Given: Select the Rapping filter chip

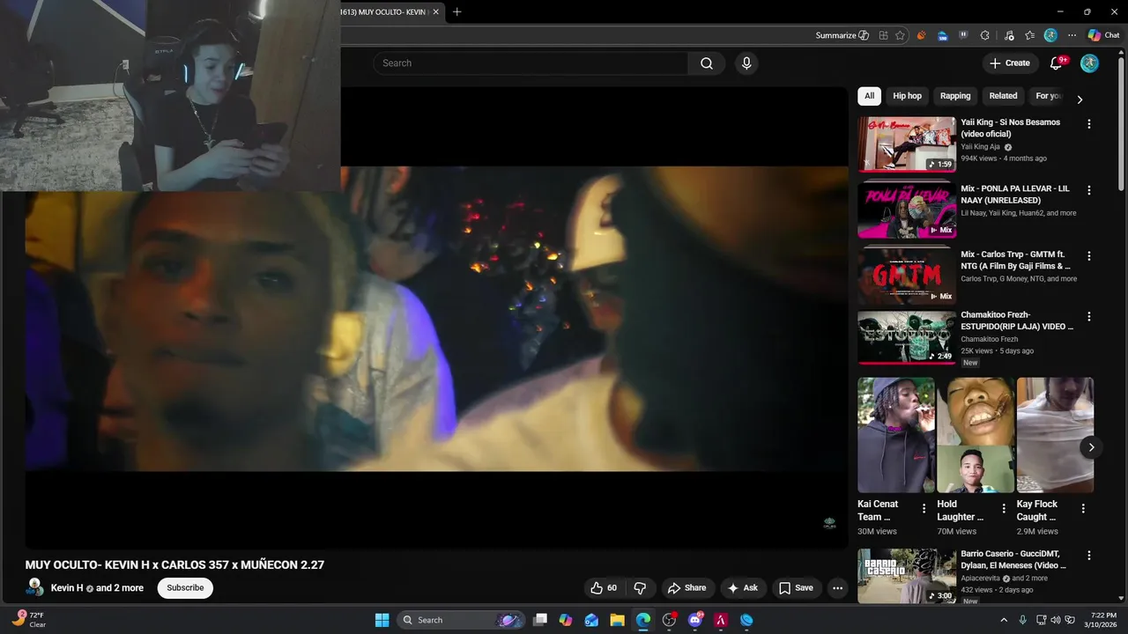Looking at the screenshot, I should (955, 96).
